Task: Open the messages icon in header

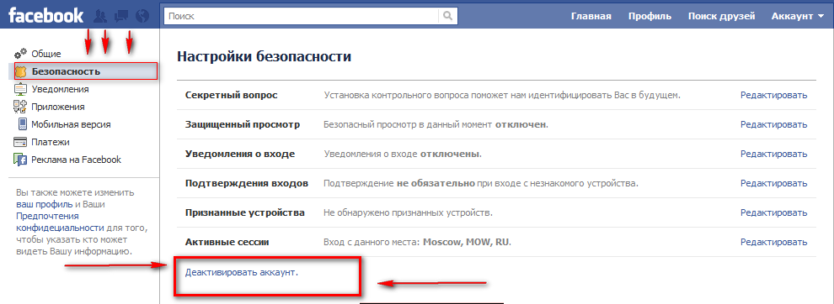Action: coord(121,17)
